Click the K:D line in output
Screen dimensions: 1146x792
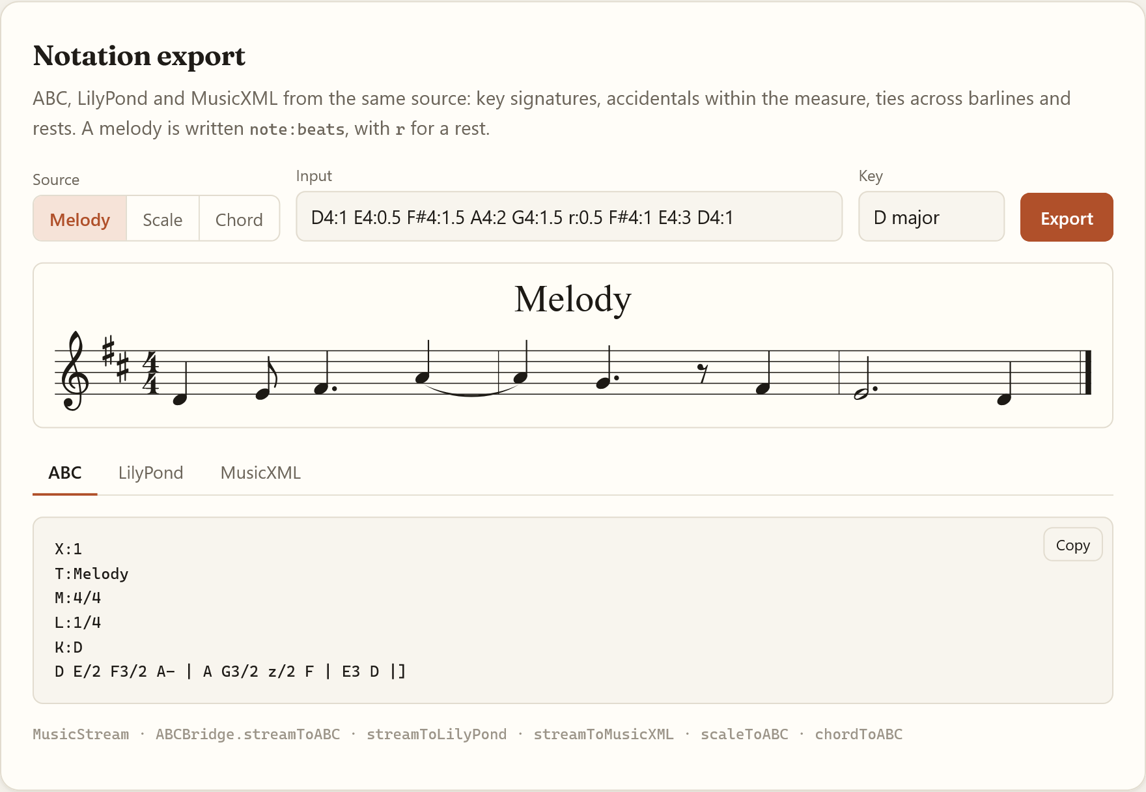click(x=68, y=647)
